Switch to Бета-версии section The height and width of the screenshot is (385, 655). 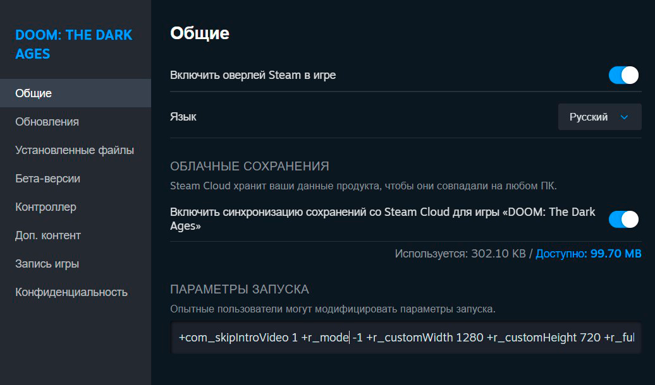76,179
